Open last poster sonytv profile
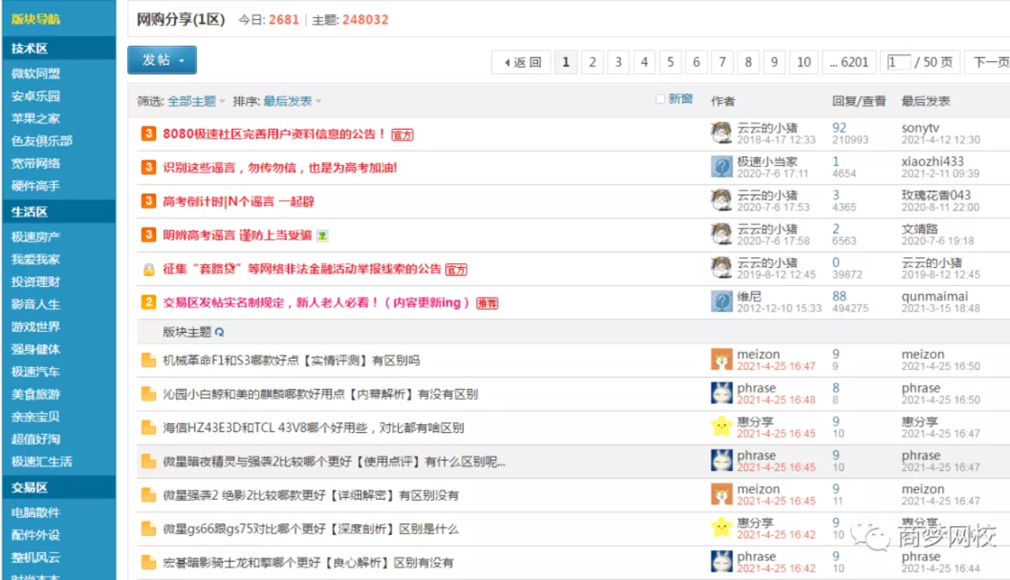 pos(921,128)
